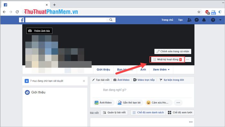
Task: Click the New-labeled extension icon
Action: click(213, 12)
